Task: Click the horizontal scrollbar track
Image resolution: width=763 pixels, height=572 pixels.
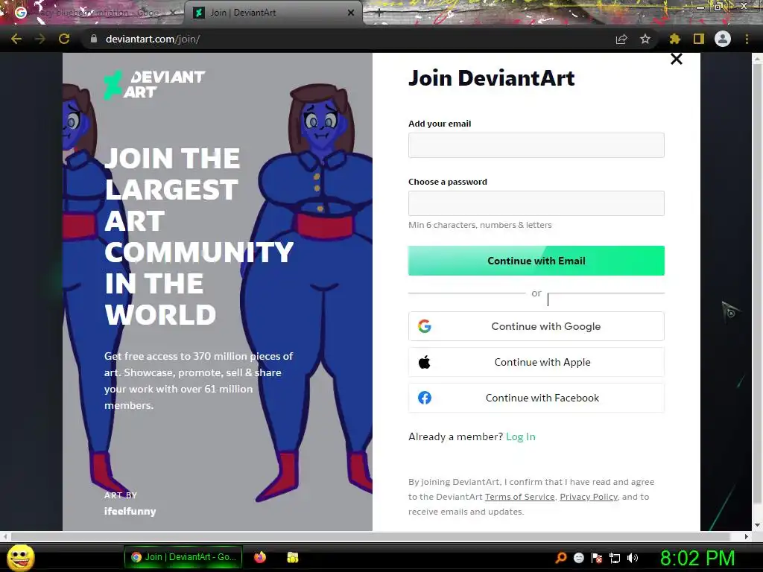Action: [x=375, y=536]
